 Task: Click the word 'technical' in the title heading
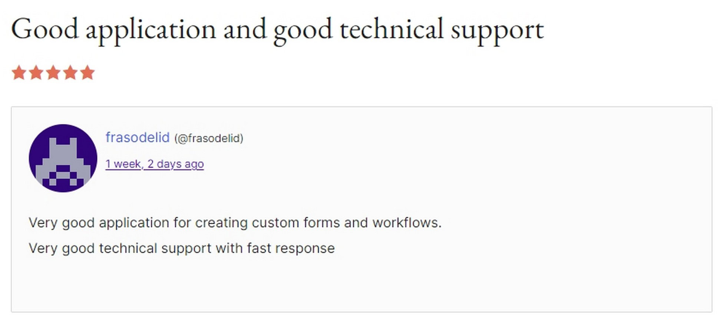(x=392, y=29)
